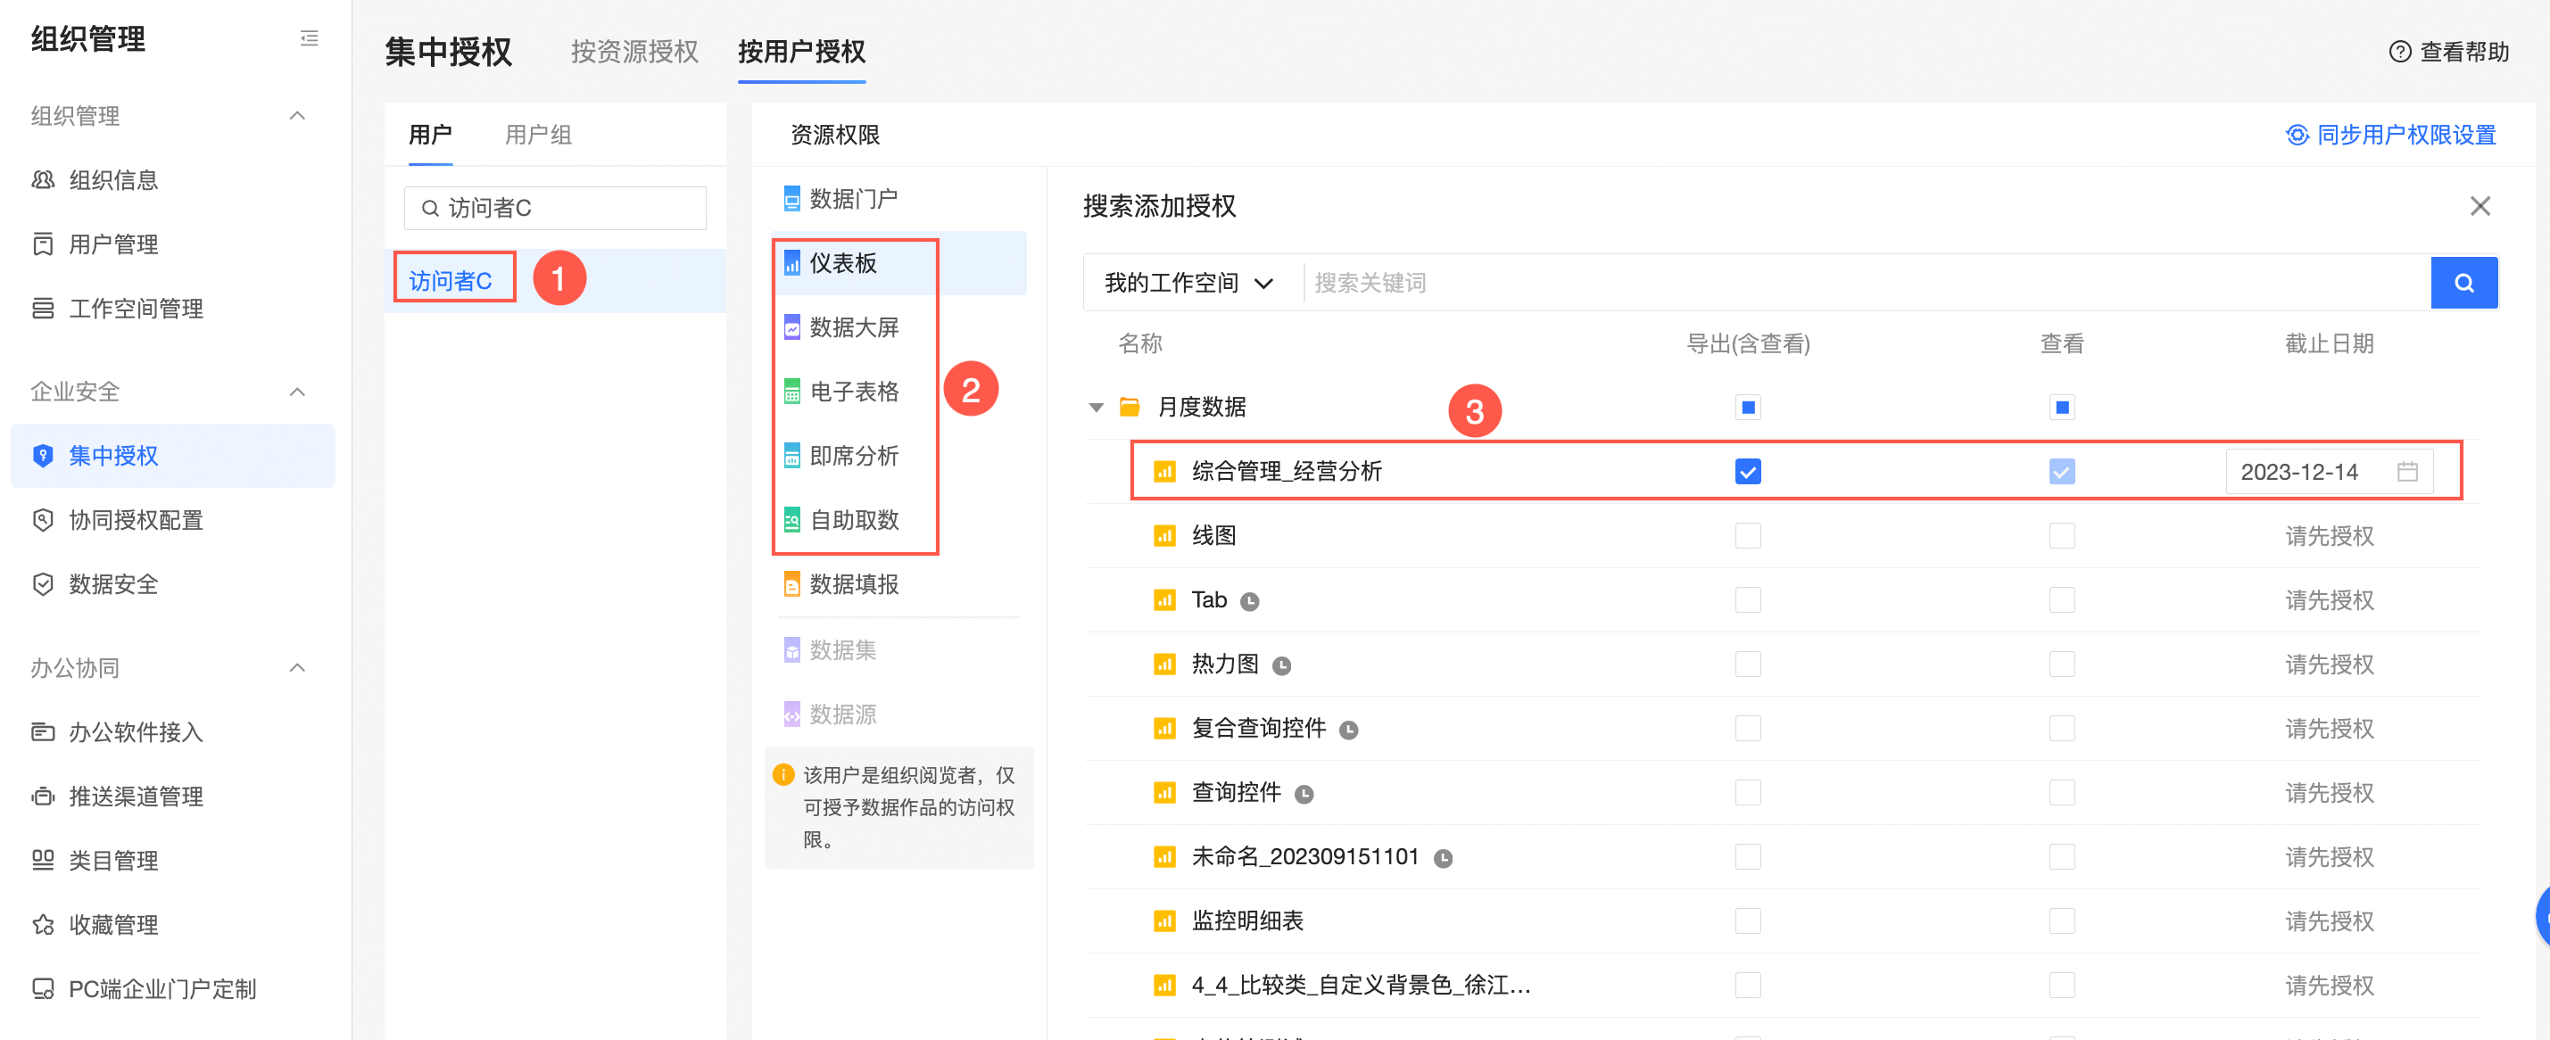
Task: Switch to the 用户组 tab
Action: point(537,135)
